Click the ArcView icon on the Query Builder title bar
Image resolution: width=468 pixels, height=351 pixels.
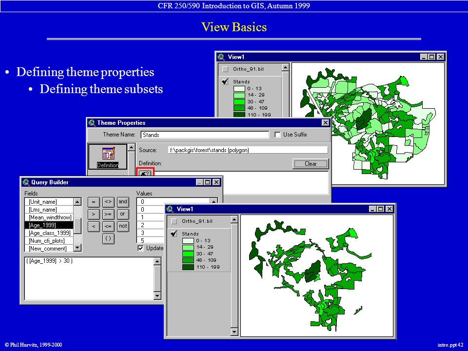point(26,182)
